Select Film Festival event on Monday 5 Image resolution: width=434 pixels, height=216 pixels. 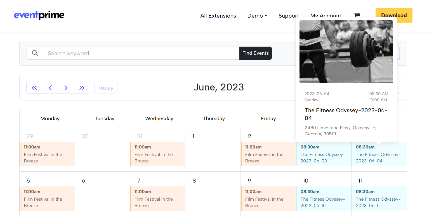47,199
